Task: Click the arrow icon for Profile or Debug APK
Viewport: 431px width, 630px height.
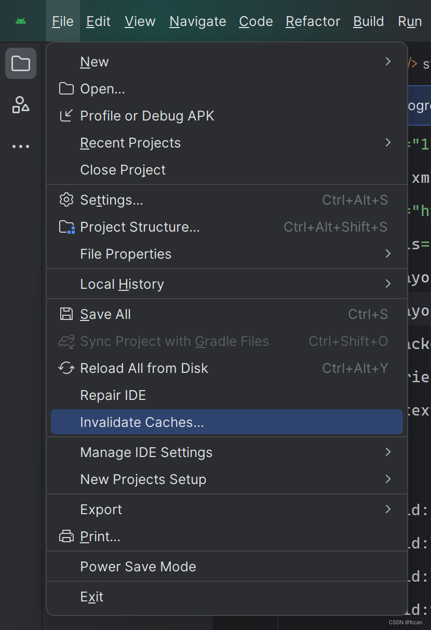Action: (66, 116)
